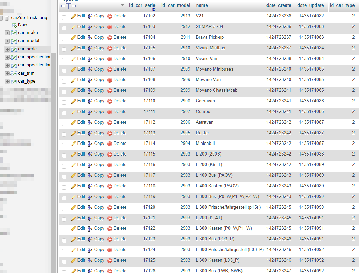Sort by name column header
Image resolution: width=360 pixels, height=273 pixels.
point(202,5)
